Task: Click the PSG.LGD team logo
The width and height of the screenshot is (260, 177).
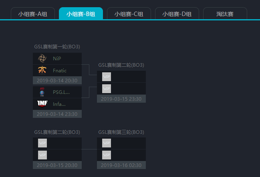Action: click(x=42, y=92)
